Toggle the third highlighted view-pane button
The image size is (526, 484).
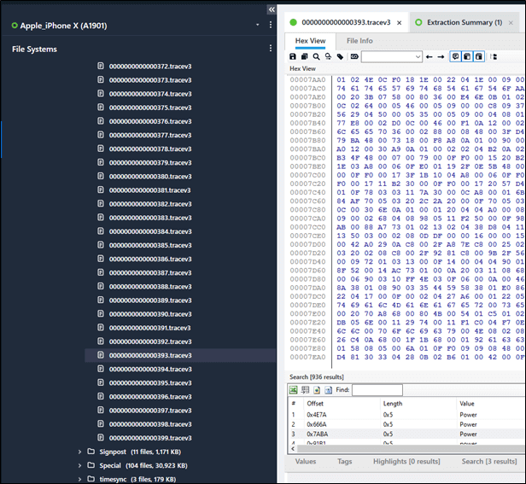click(478, 56)
